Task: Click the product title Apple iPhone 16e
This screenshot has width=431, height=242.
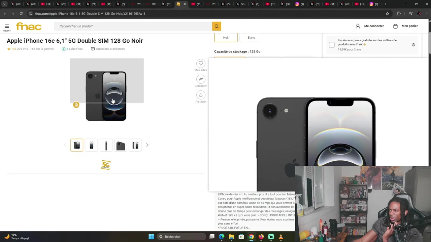Action: 75,41
